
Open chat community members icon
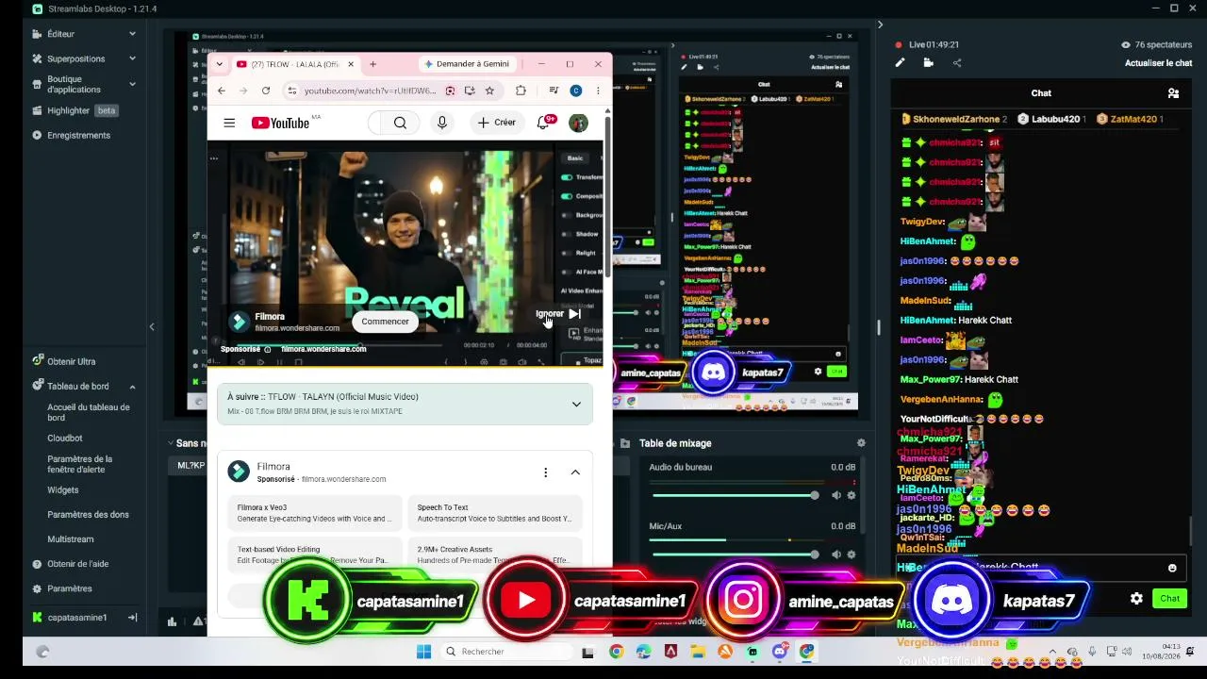pos(1173,93)
